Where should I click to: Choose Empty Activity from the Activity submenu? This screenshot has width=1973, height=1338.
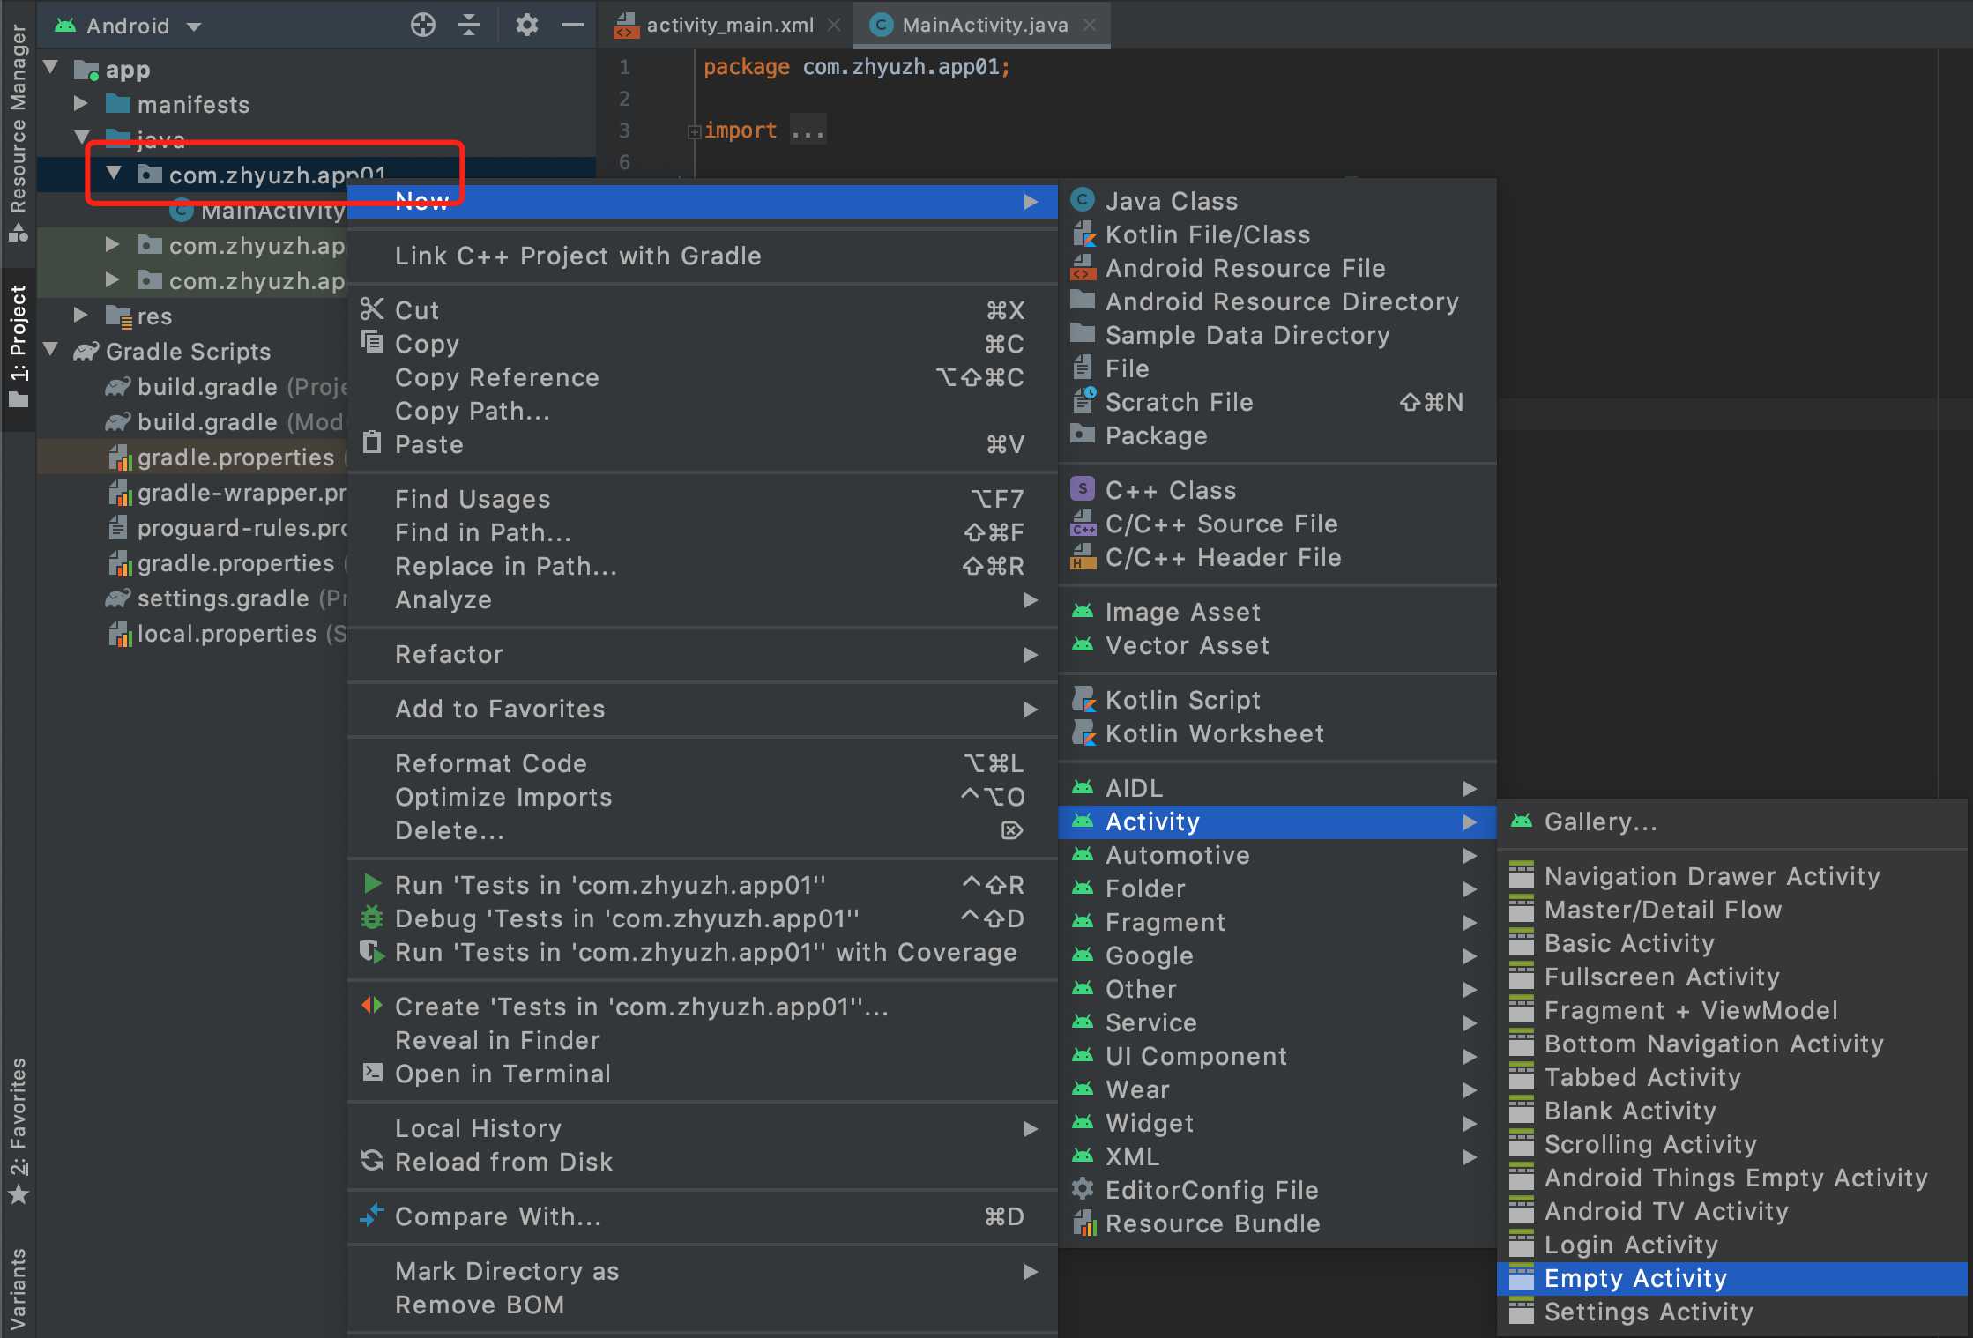point(1732,1278)
